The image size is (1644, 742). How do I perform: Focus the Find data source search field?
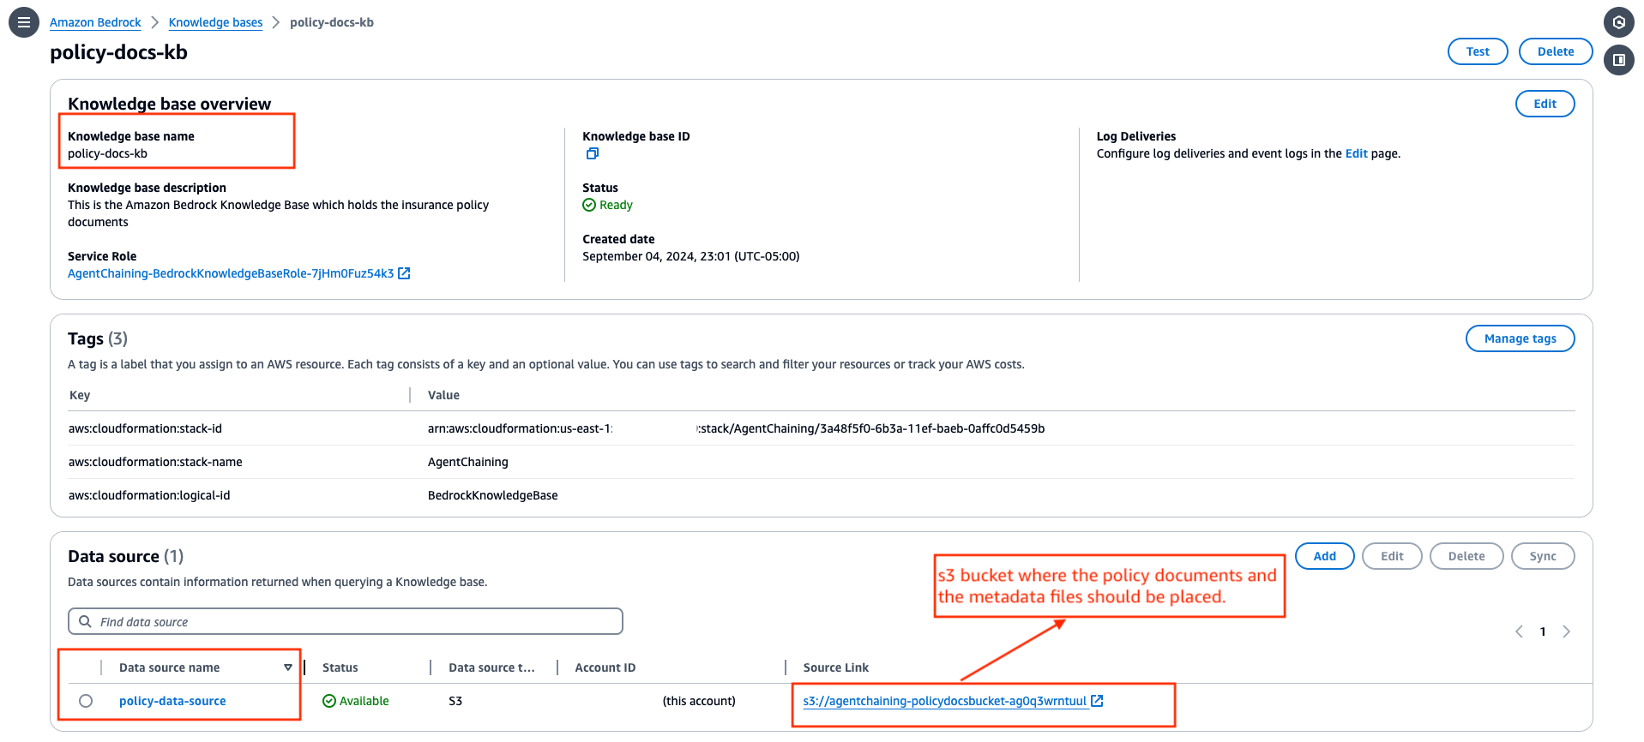click(346, 621)
